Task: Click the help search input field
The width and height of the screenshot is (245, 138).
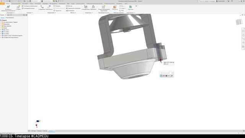Action: [207, 1]
